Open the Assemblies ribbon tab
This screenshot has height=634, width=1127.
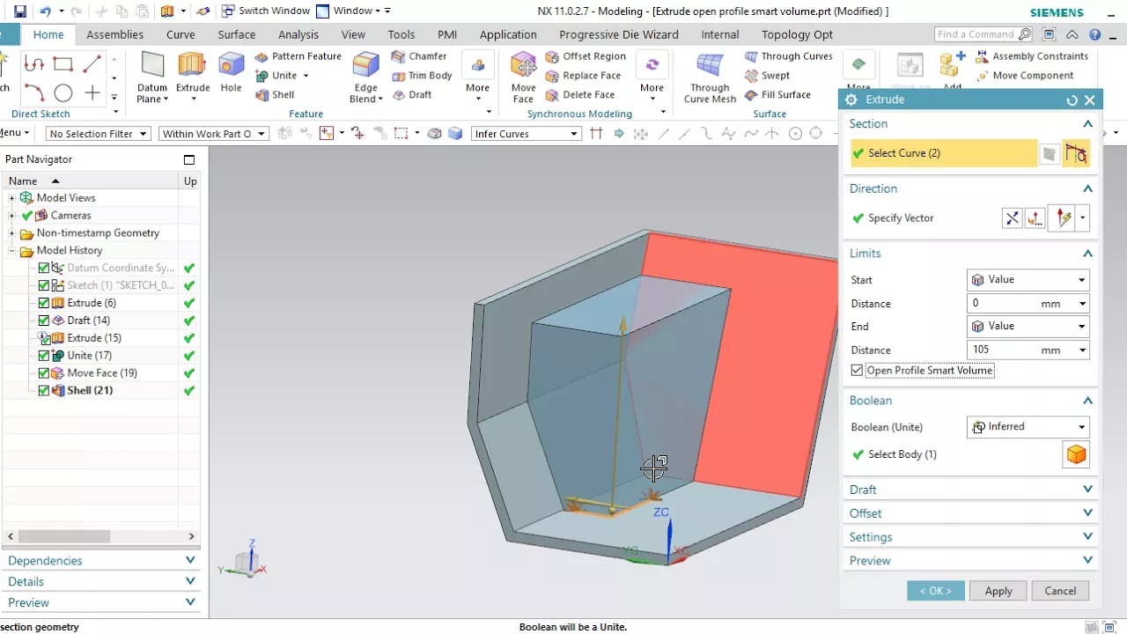click(114, 34)
